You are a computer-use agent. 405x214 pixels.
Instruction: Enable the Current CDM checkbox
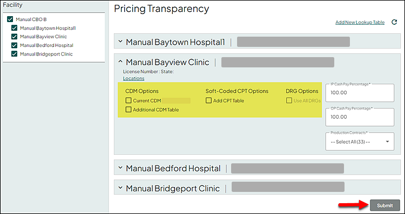click(x=129, y=101)
